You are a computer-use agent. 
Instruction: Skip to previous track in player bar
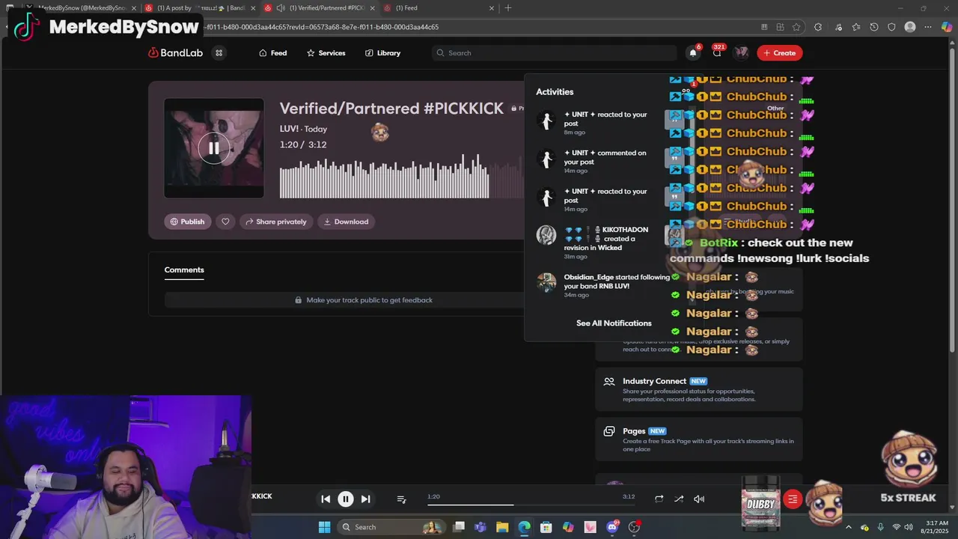[x=326, y=499]
